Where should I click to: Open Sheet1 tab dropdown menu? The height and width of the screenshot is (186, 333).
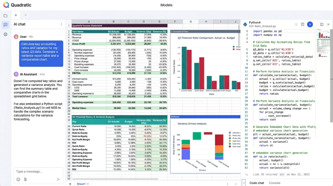pyautogui.click(x=88, y=184)
